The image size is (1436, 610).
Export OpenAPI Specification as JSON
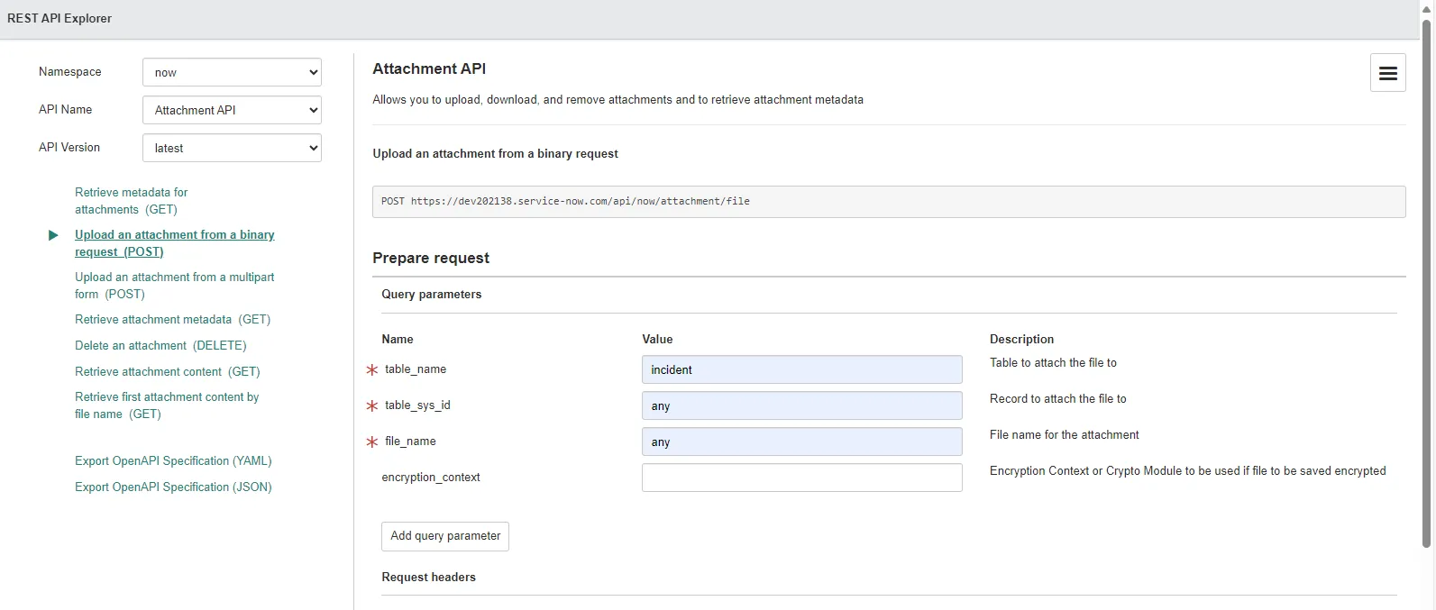tap(173, 487)
